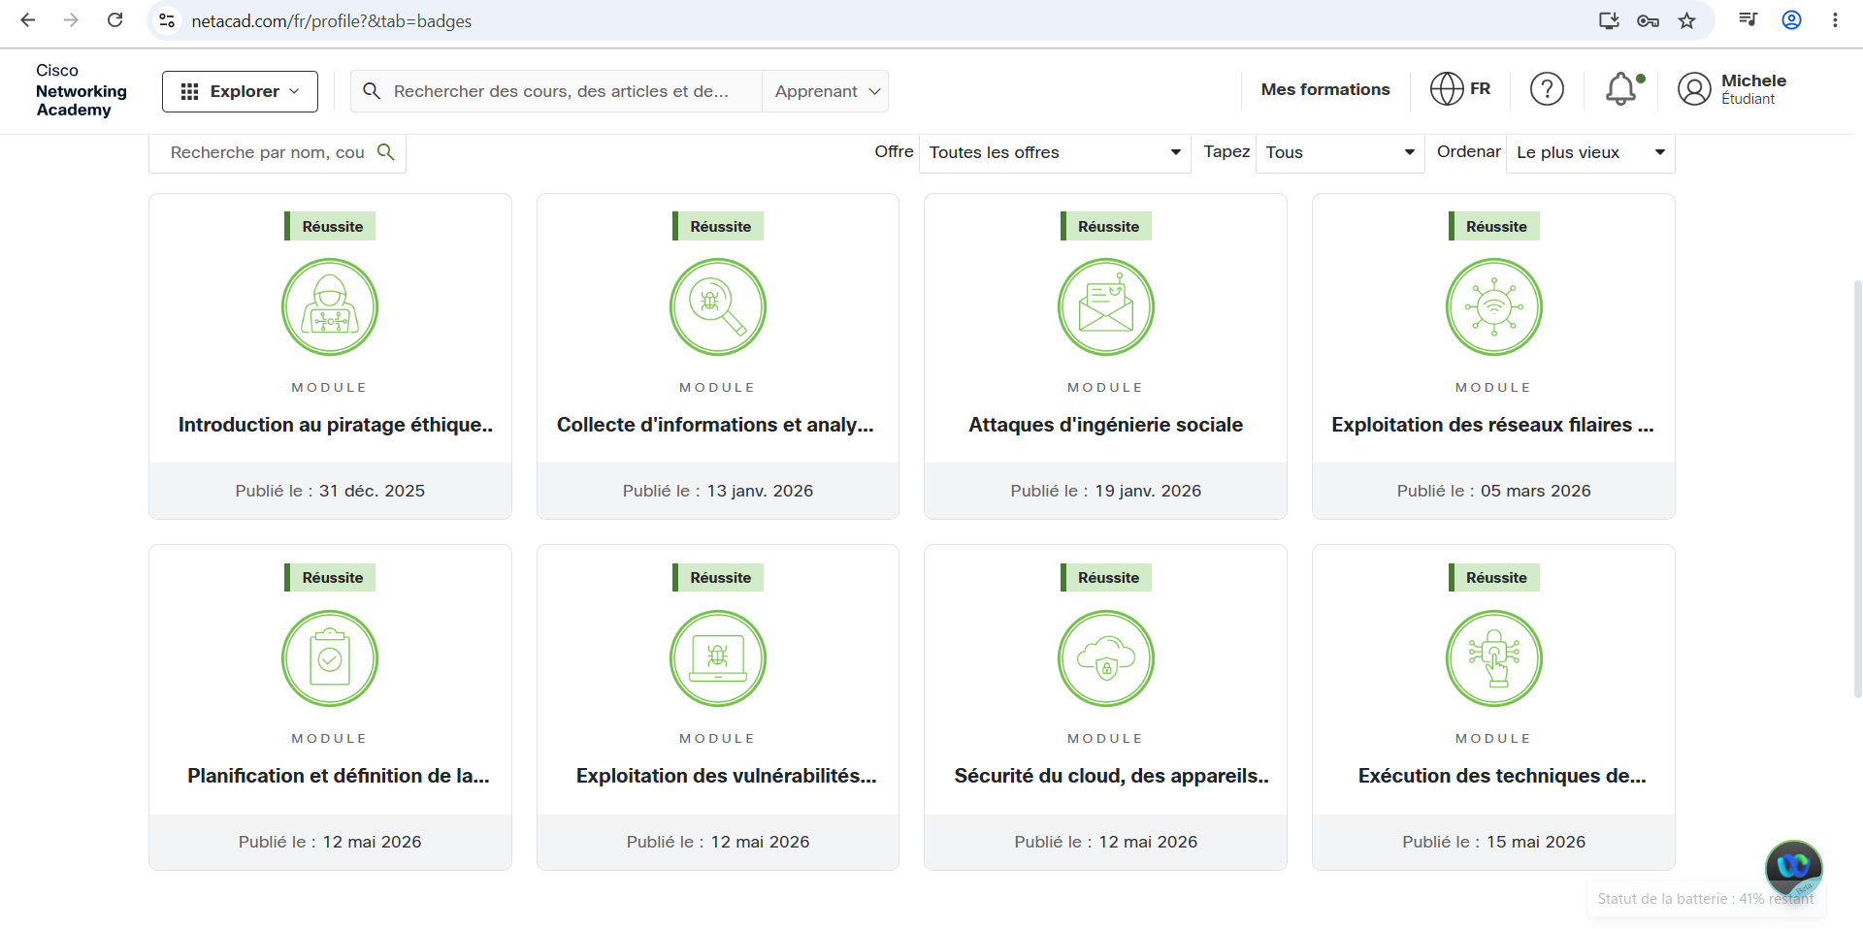Screen dimensions: 1863x929
Task: Open the Chrome profile avatar icon
Action: tap(1791, 20)
